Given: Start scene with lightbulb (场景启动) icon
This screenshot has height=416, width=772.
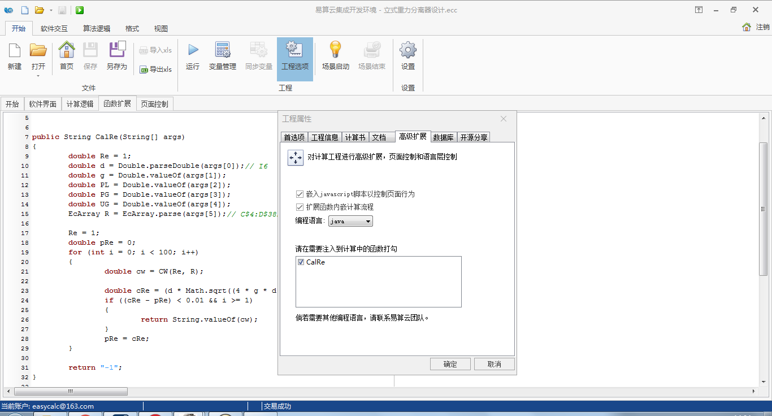Looking at the screenshot, I should 336,51.
